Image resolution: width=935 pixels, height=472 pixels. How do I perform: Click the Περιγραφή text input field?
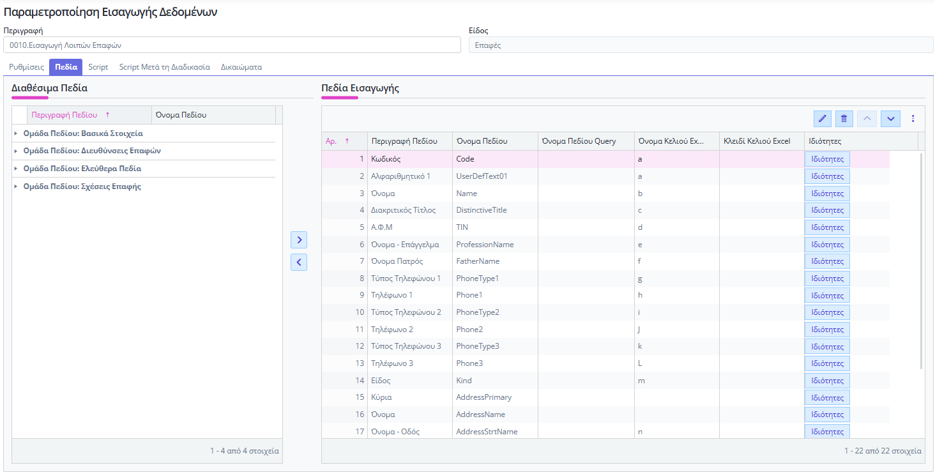(x=232, y=45)
